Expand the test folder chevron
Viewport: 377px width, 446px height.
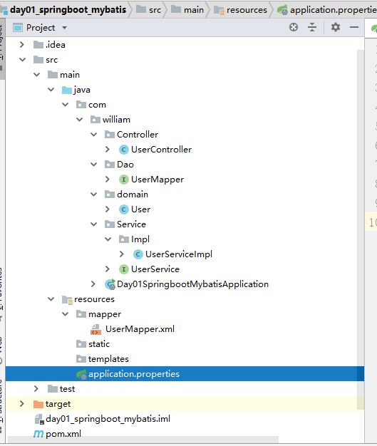click(36, 389)
